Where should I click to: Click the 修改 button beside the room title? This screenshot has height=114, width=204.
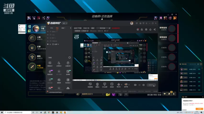tap(93, 28)
